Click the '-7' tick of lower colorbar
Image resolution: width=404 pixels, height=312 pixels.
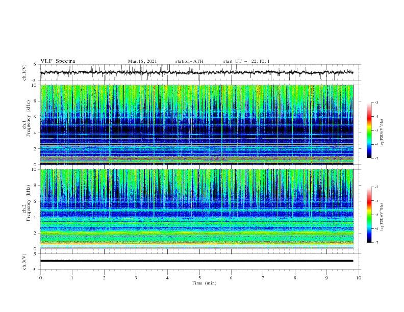[376, 243]
